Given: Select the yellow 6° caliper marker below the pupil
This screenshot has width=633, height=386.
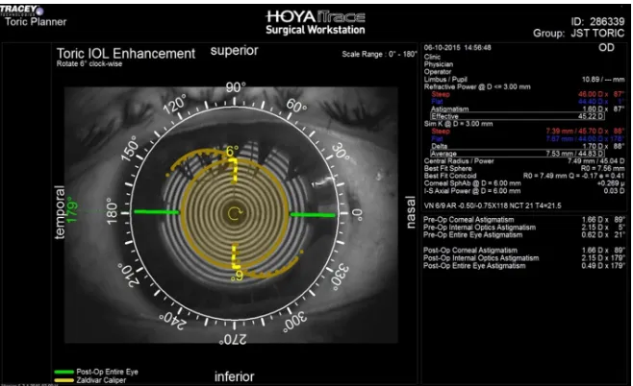Looking at the screenshot, I should pos(238,276).
